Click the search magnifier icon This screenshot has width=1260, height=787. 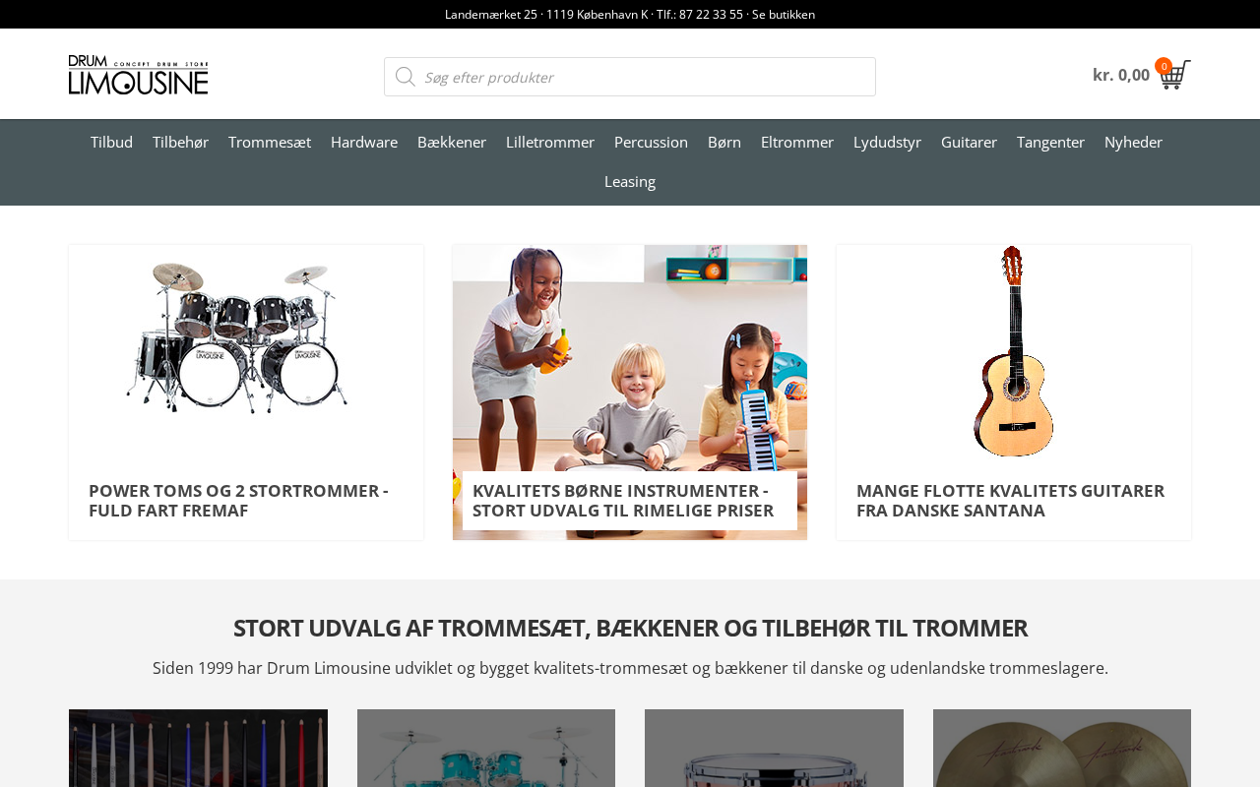405,77
